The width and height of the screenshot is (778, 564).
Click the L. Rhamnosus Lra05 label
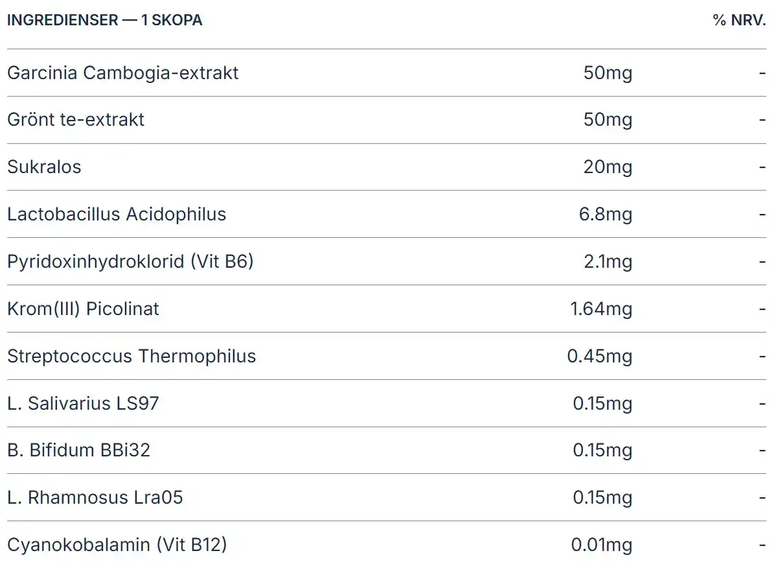point(95,498)
